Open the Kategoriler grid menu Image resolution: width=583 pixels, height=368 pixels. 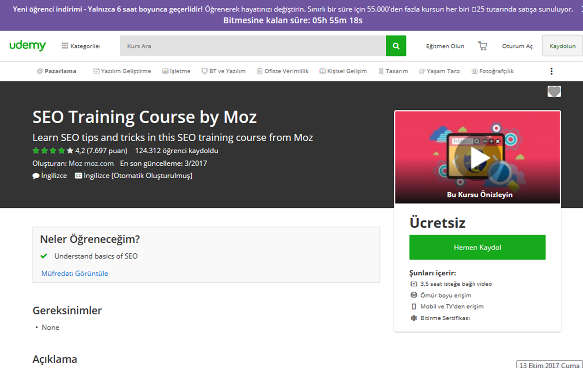[x=80, y=46]
